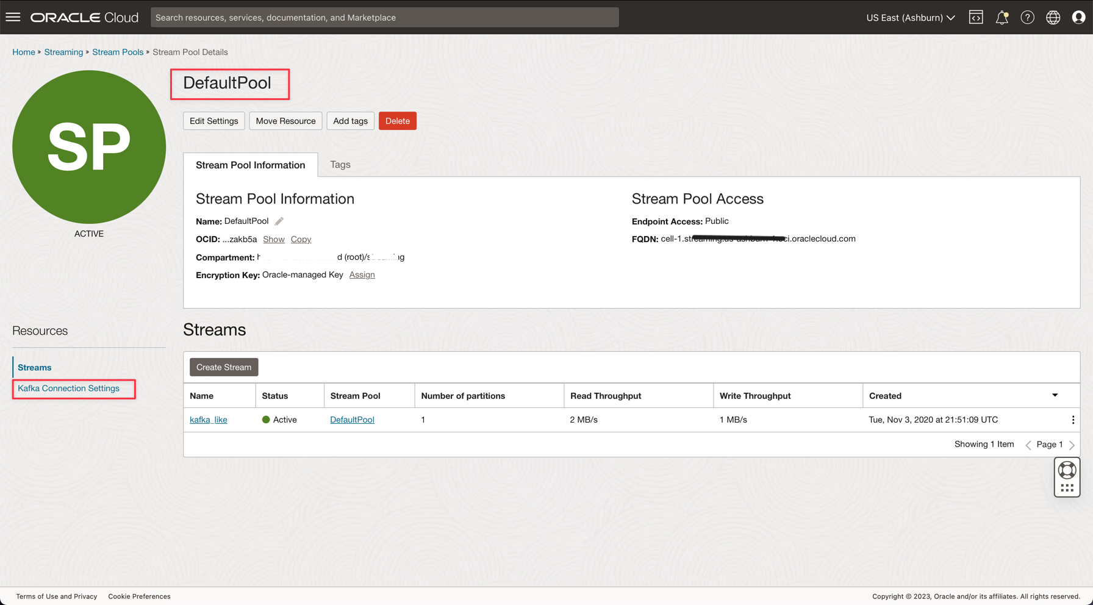Go to Streaming breadcrumb

pyautogui.click(x=63, y=52)
